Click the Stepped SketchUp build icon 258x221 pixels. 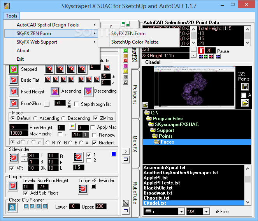[x=14, y=69]
